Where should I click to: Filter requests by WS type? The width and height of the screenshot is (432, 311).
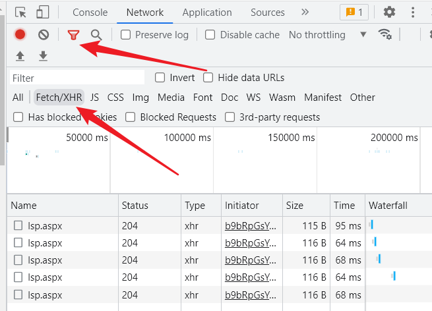(x=253, y=98)
